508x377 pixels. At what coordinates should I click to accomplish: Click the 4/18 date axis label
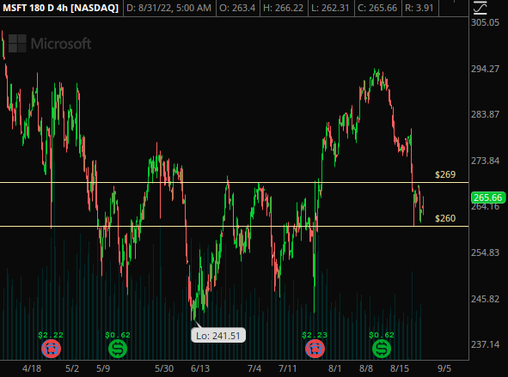pos(32,368)
